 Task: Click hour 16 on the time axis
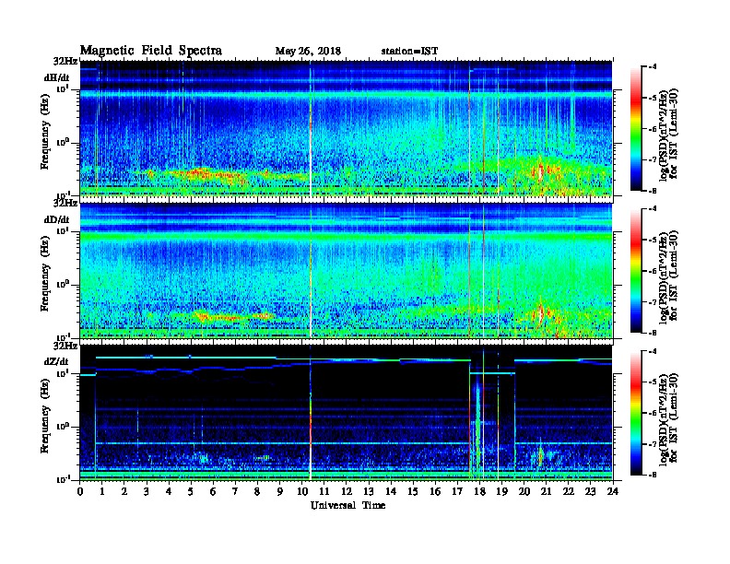click(x=435, y=491)
